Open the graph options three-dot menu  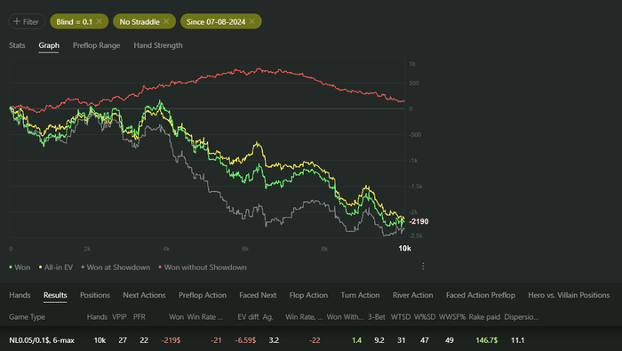[423, 266]
